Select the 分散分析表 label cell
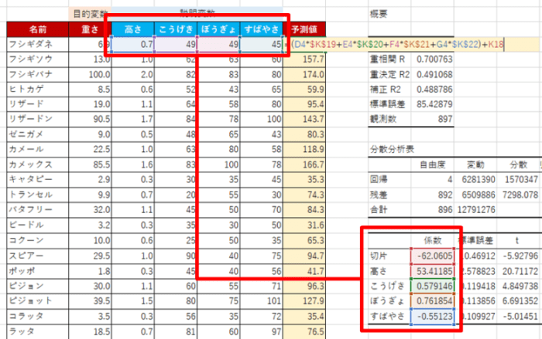The height and width of the screenshot is (339, 542). click(392, 149)
